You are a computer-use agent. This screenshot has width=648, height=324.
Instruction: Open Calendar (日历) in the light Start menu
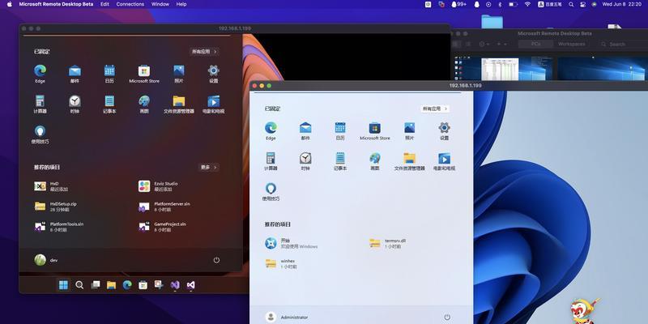click(340, 131)
